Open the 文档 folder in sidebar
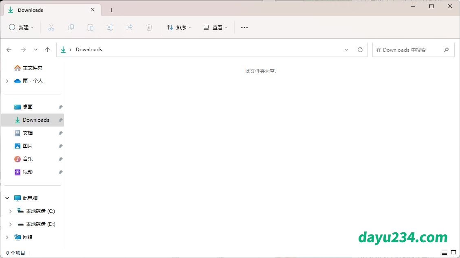This screenshot has height=258, width=460. [28, 133]
